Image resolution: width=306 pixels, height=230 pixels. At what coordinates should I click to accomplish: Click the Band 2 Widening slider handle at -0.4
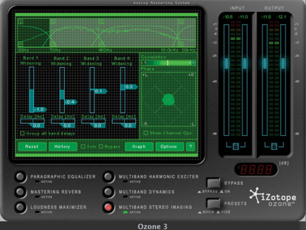tap(71, 102)
